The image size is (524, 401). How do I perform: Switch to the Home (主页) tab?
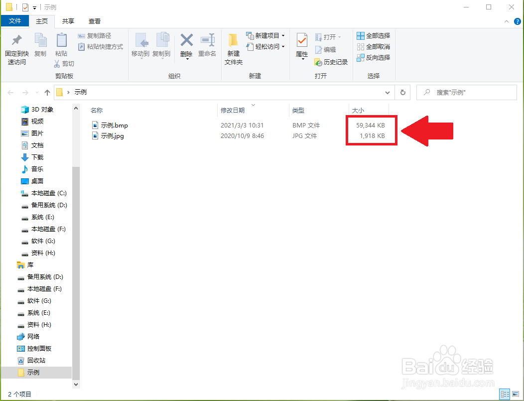[42, 21]
